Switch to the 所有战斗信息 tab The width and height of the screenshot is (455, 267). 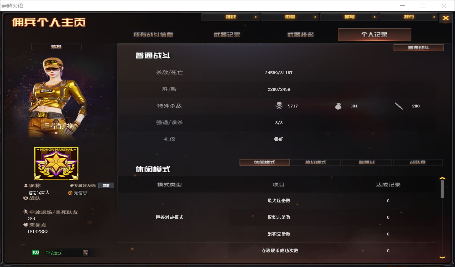[x=153, y=35]
